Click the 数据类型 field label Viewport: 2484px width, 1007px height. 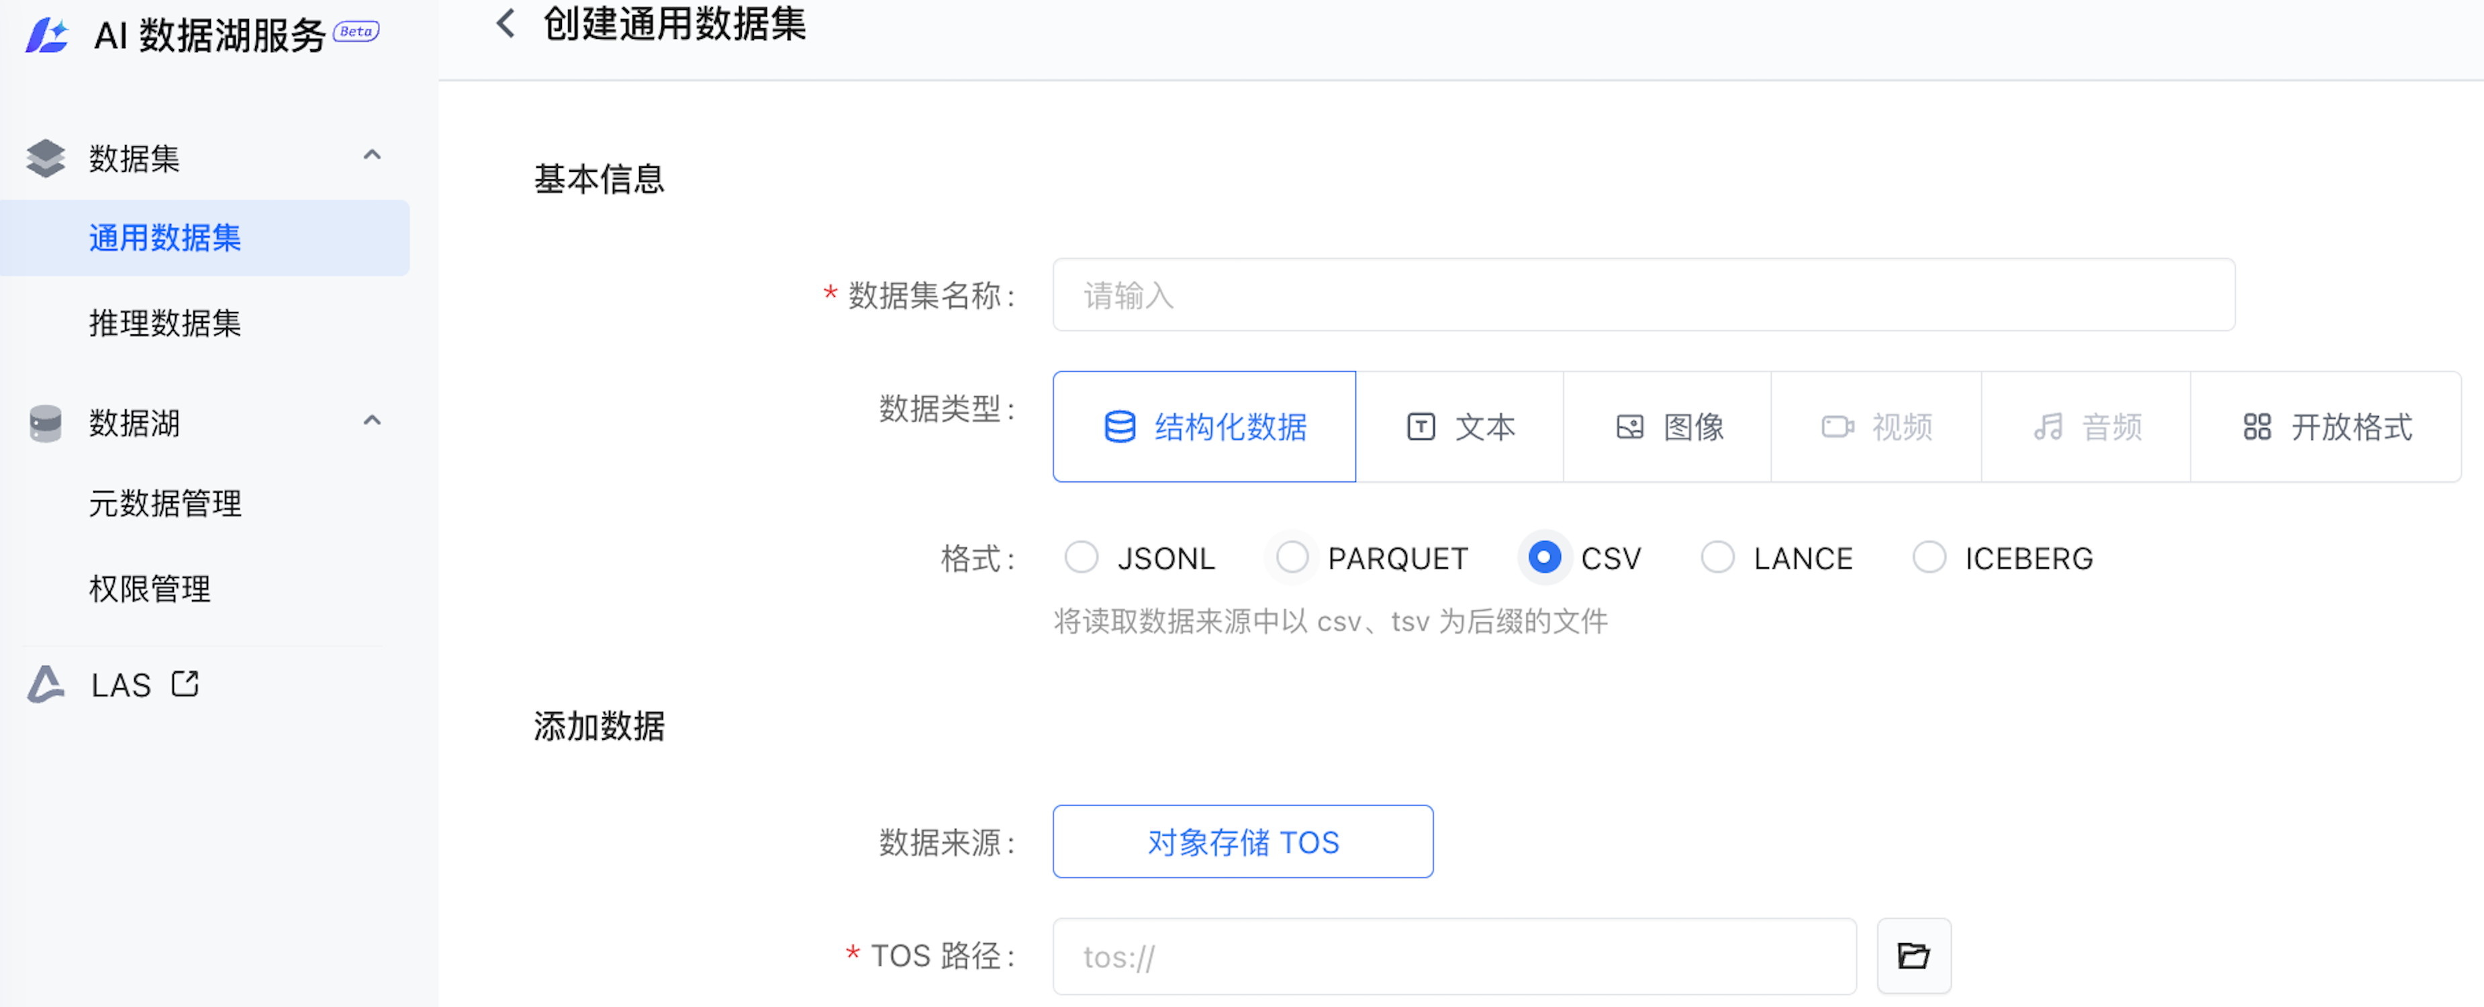coord(947,409)
